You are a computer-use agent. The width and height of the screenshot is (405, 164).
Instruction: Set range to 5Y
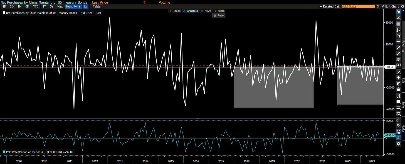click(52, 6)
